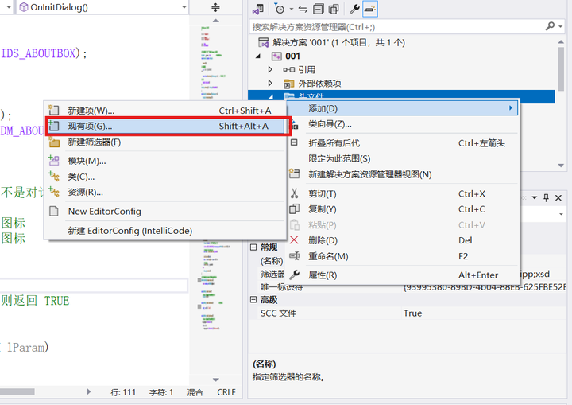This screenshot has width=572, height=405.
Task: Click the 引用 tree item label
Action: point(307,69)
